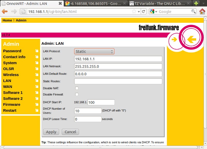Screen dimensions: 207x149
Task: Open the Wireless admin menu item
Action: point(11,75)
